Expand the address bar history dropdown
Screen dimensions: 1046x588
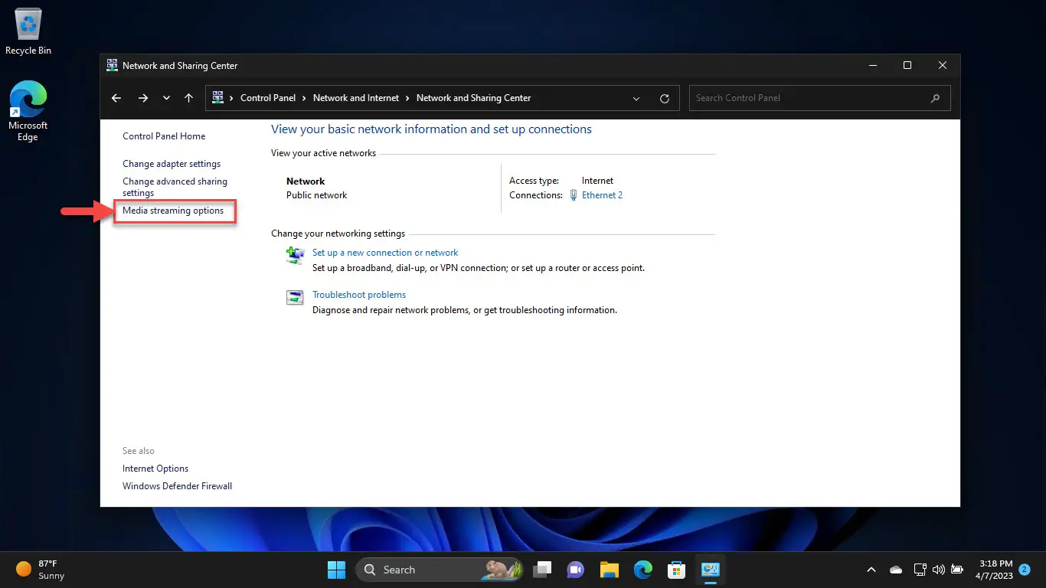pos(636,98)
